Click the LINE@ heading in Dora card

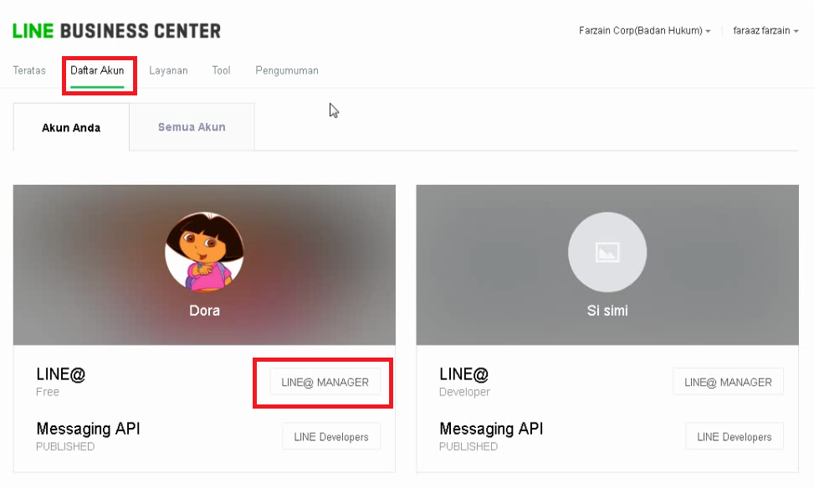click(61, 374)
